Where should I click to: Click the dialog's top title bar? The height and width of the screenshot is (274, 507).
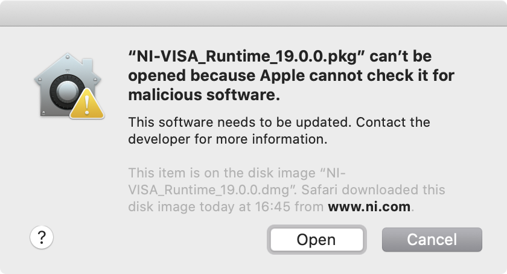tap(253, 13)
